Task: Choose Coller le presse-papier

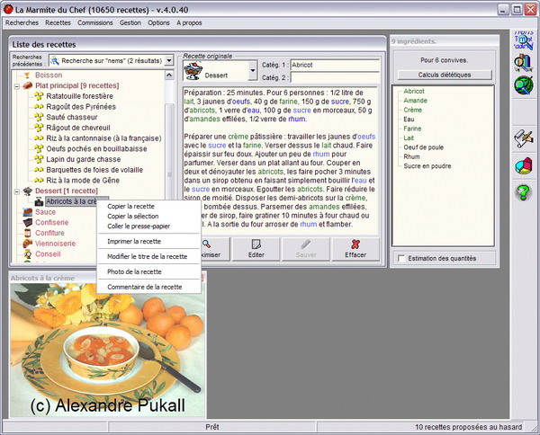Action: click(148, 226)
